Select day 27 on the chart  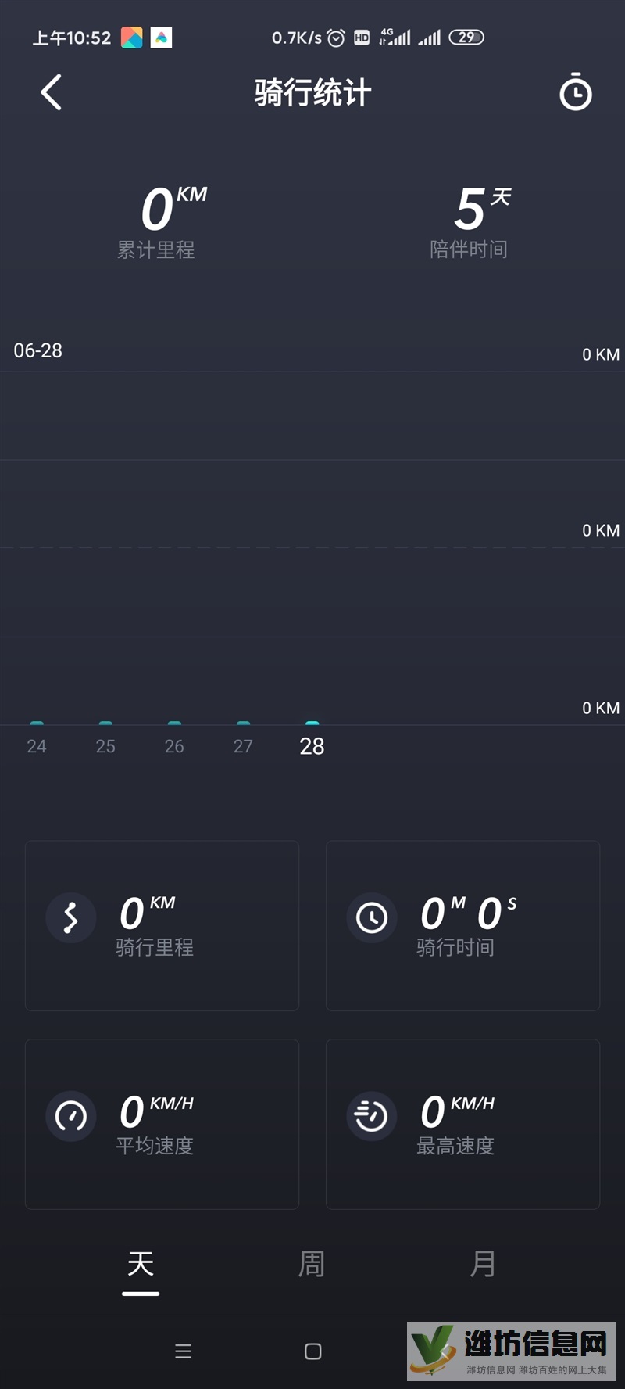pos(243,745)
